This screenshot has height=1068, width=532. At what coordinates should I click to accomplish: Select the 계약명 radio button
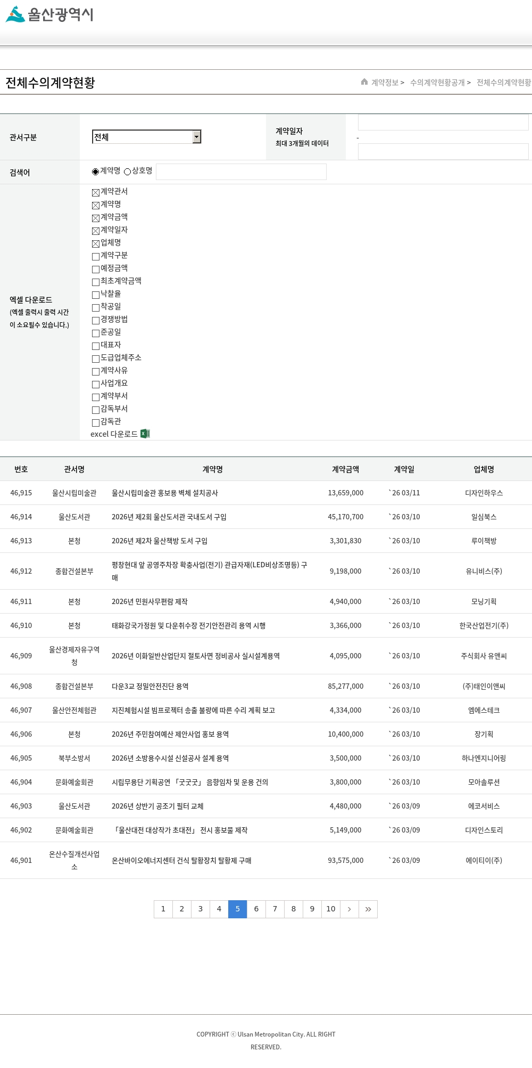pyautogui.click(x=96, y=172)
